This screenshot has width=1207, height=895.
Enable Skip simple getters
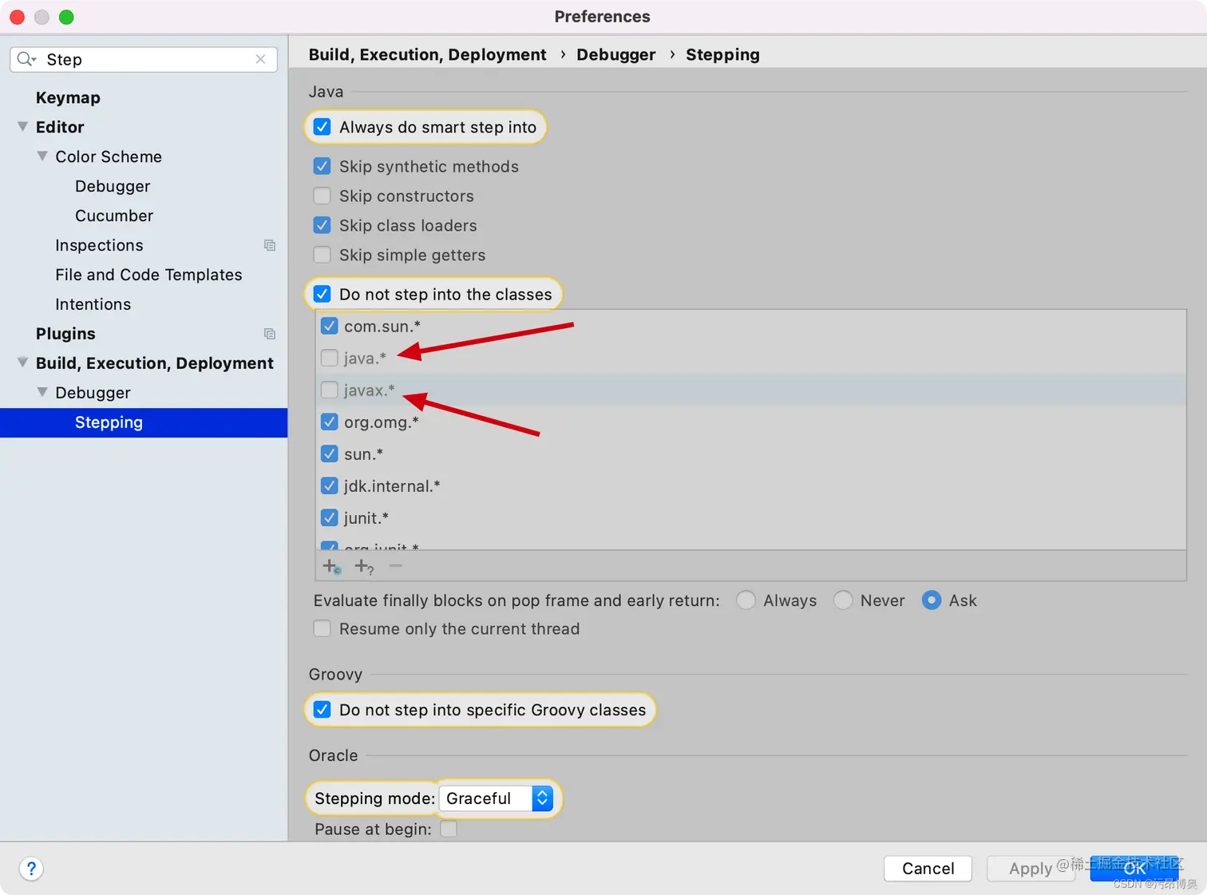tap(323, 255)
